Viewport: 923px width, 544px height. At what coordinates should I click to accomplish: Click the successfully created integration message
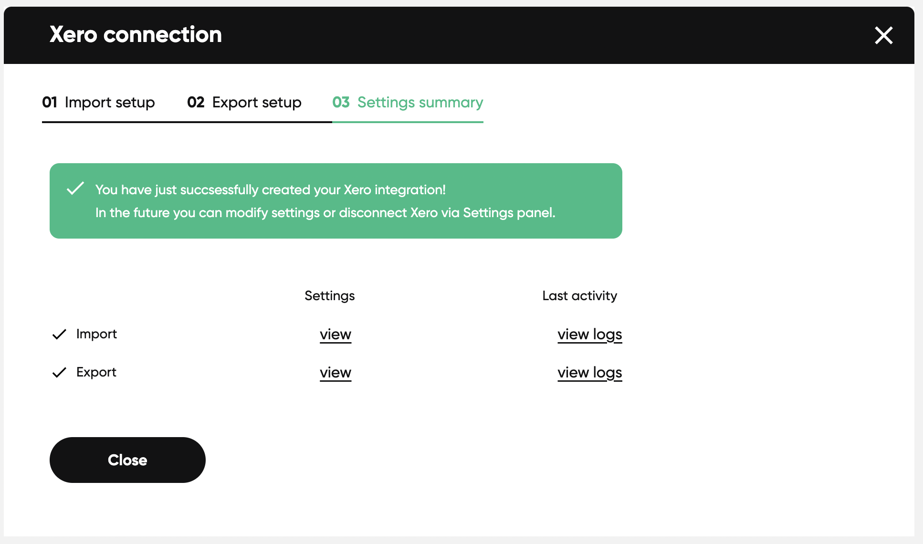[x=270, y=190]
